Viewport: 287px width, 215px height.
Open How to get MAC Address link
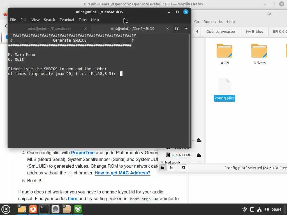(x=122, y=173)
